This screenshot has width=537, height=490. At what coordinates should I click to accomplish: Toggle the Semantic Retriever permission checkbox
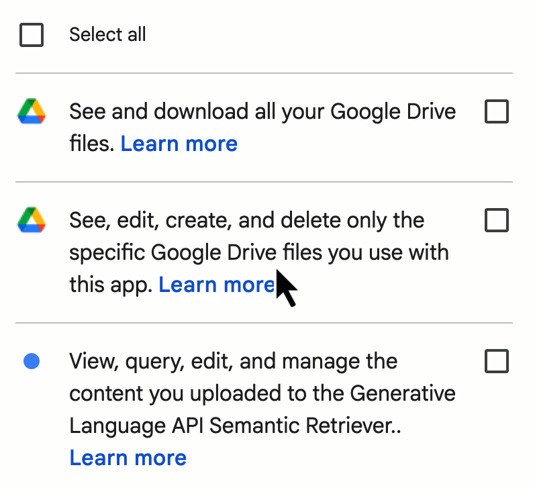click(497, 361)
